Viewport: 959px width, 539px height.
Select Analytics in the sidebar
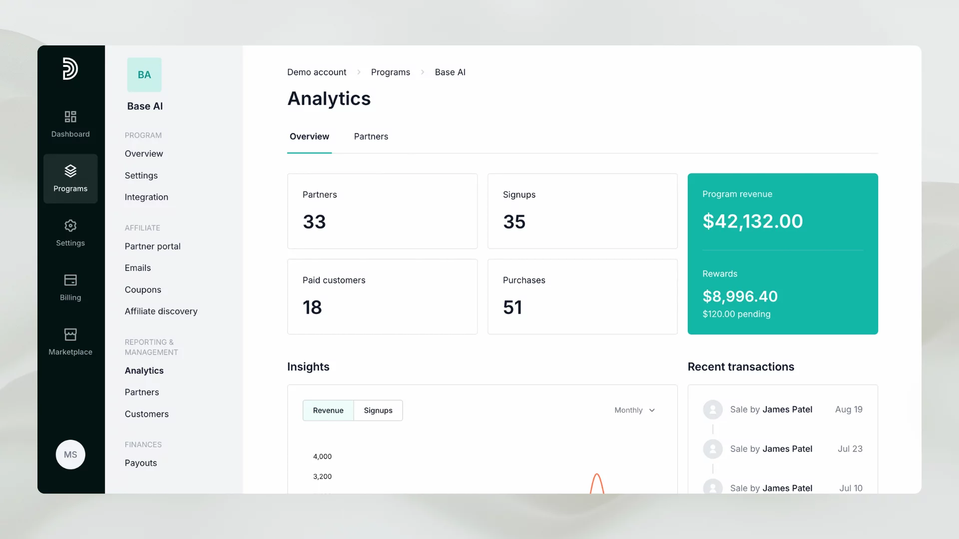144,371
